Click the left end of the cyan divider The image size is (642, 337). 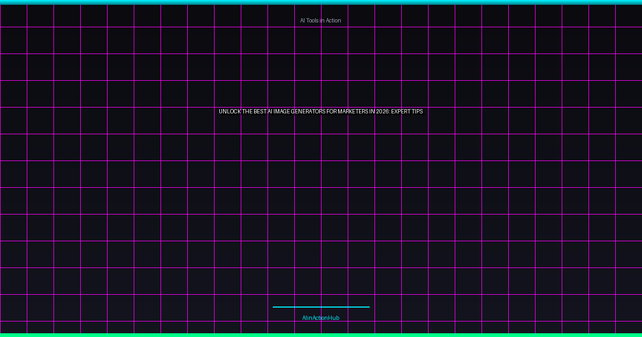pyautogui.click(x=274, y=307)
